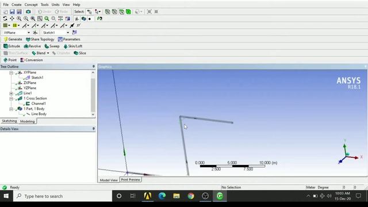Viewport: 368px width, 207px height.
Task: Click the Display Vertices square icon
Action: pos(79,25)
